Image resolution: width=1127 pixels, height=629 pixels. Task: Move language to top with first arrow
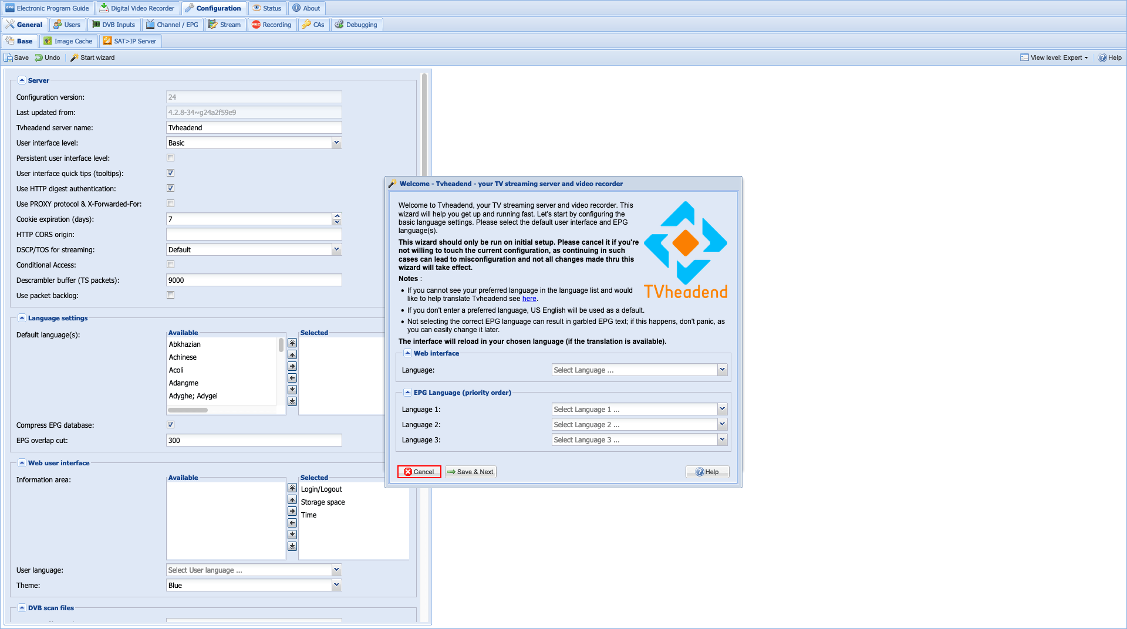pyautogui.click(x=292, y=343)
